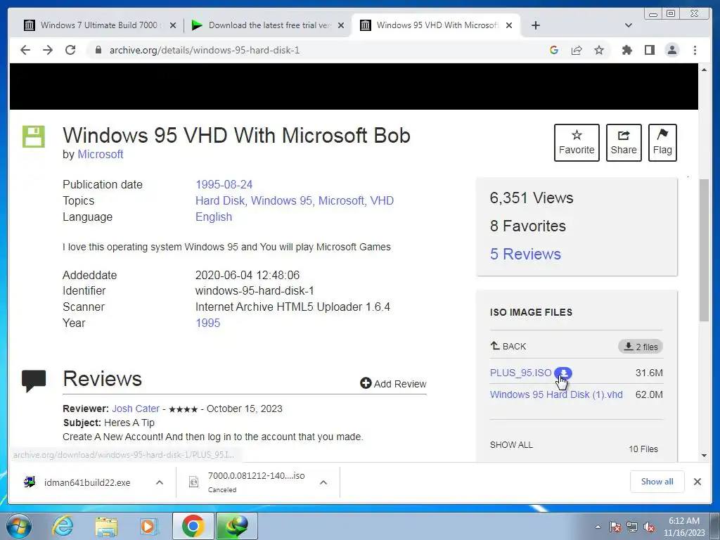The height and width of the screenshot is (540, 720).
Task: Close the Download the latest free trial tab
Action: tap(341, 25)
